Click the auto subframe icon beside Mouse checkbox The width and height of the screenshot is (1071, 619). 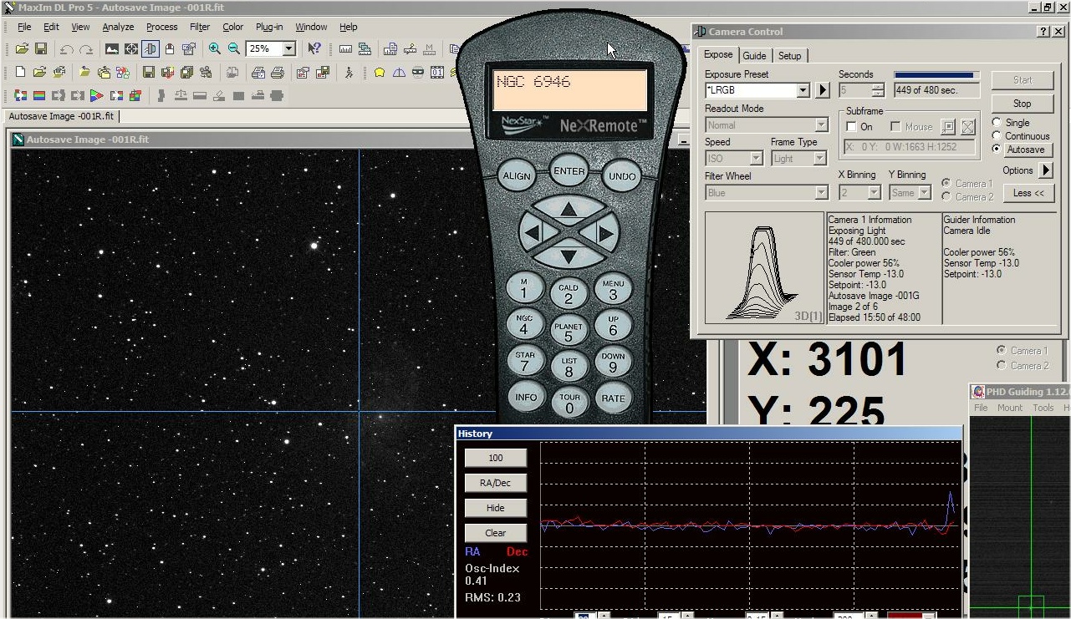point(947,127)
